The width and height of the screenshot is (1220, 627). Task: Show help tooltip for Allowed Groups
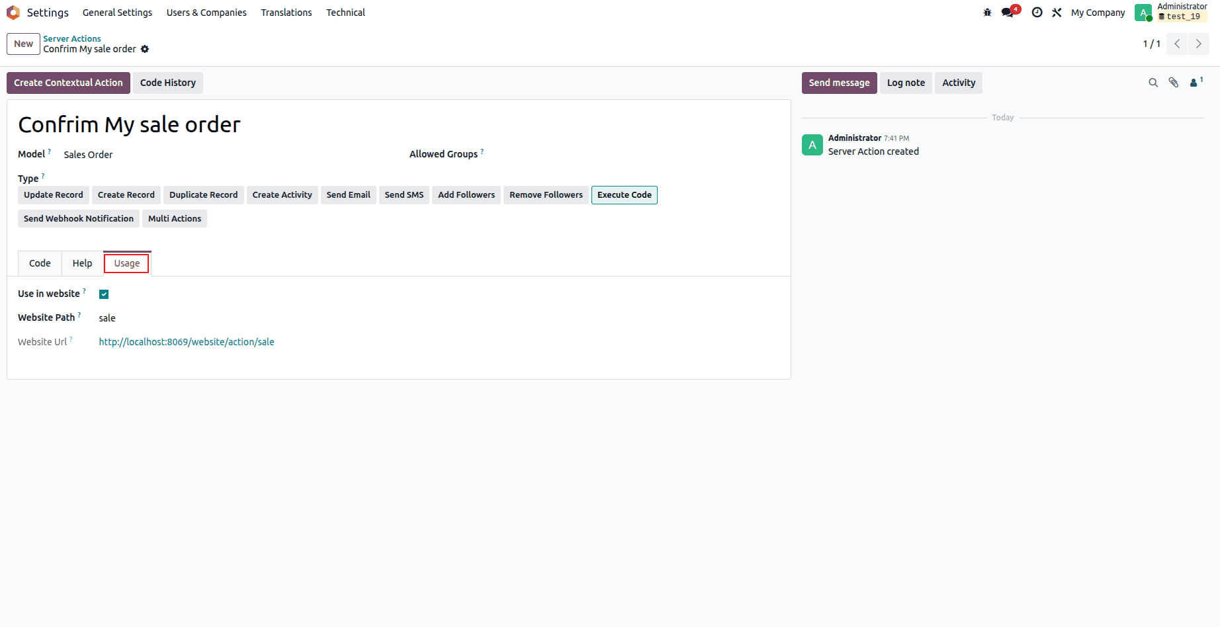[482, 151]
